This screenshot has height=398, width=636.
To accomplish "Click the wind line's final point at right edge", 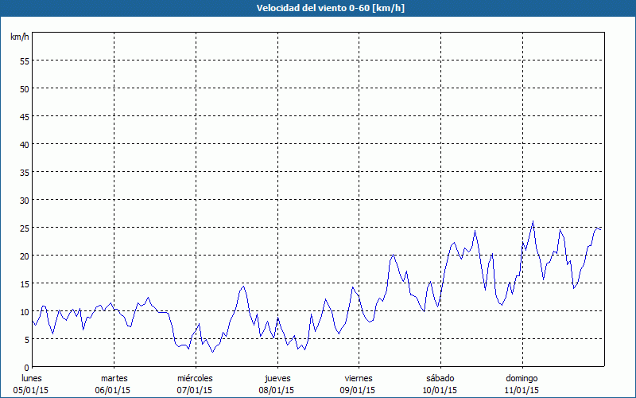I will pyautogui.click(x=601, y=229).
